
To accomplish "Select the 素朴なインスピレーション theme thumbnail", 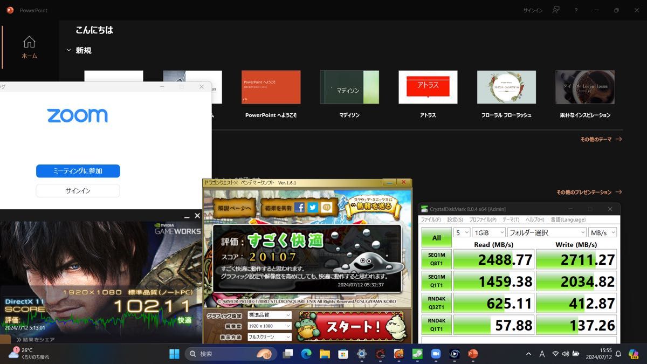I will click(585, 87).
